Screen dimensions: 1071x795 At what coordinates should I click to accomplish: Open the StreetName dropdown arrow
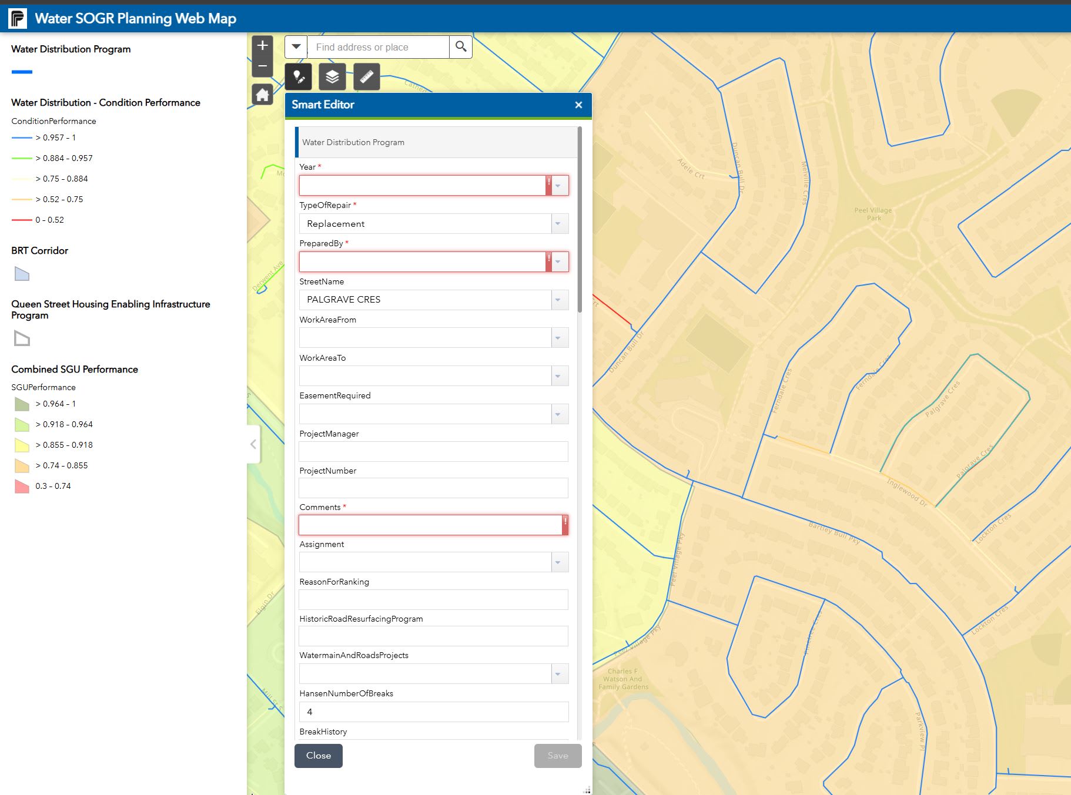click(560, 300)
